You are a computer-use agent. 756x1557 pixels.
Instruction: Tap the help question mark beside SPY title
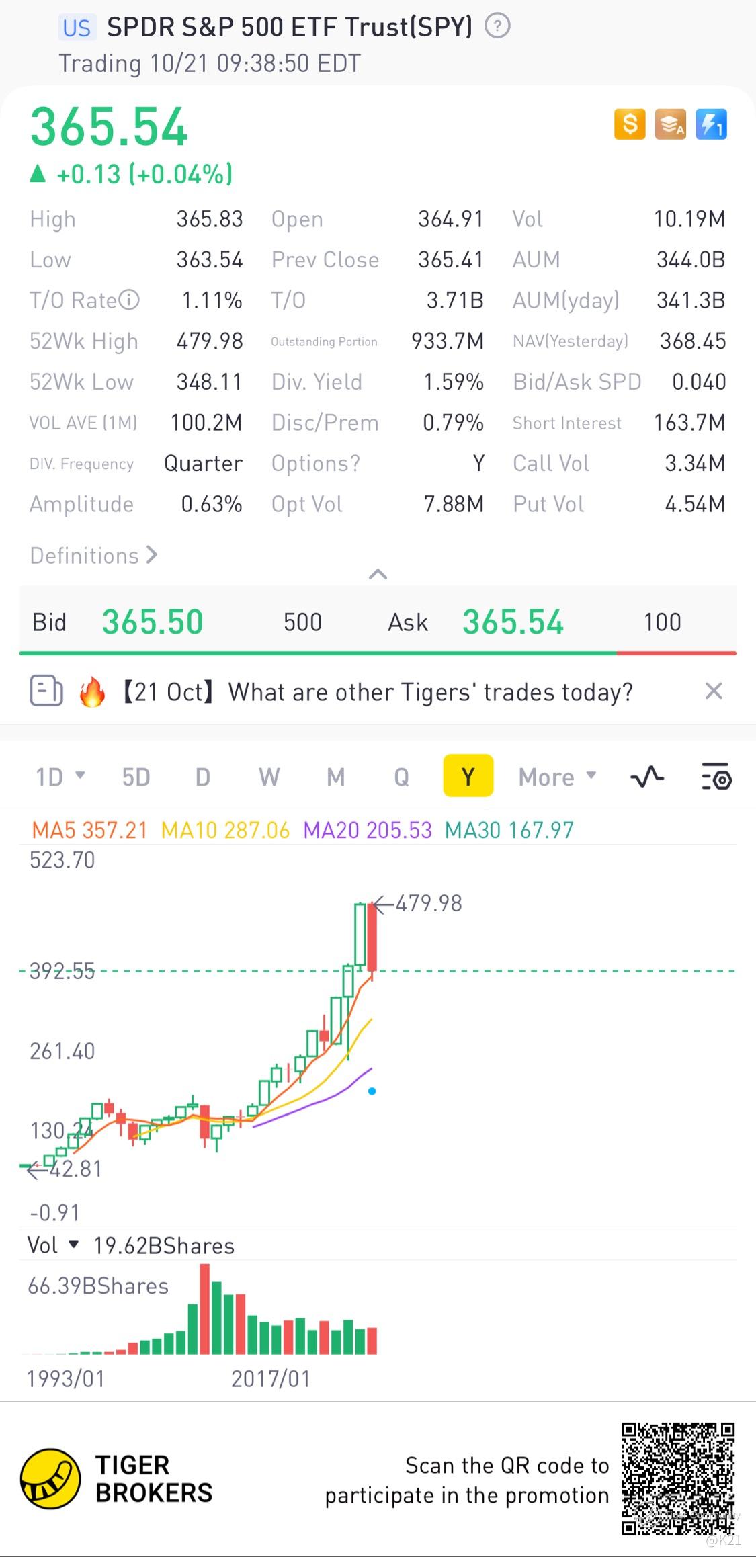pyautogui.click(x=497, y=27)
